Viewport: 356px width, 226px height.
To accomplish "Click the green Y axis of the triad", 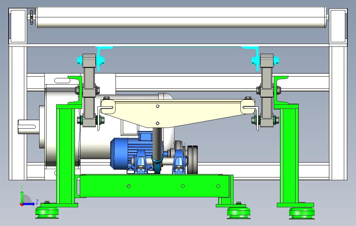I will click(22, 197).
